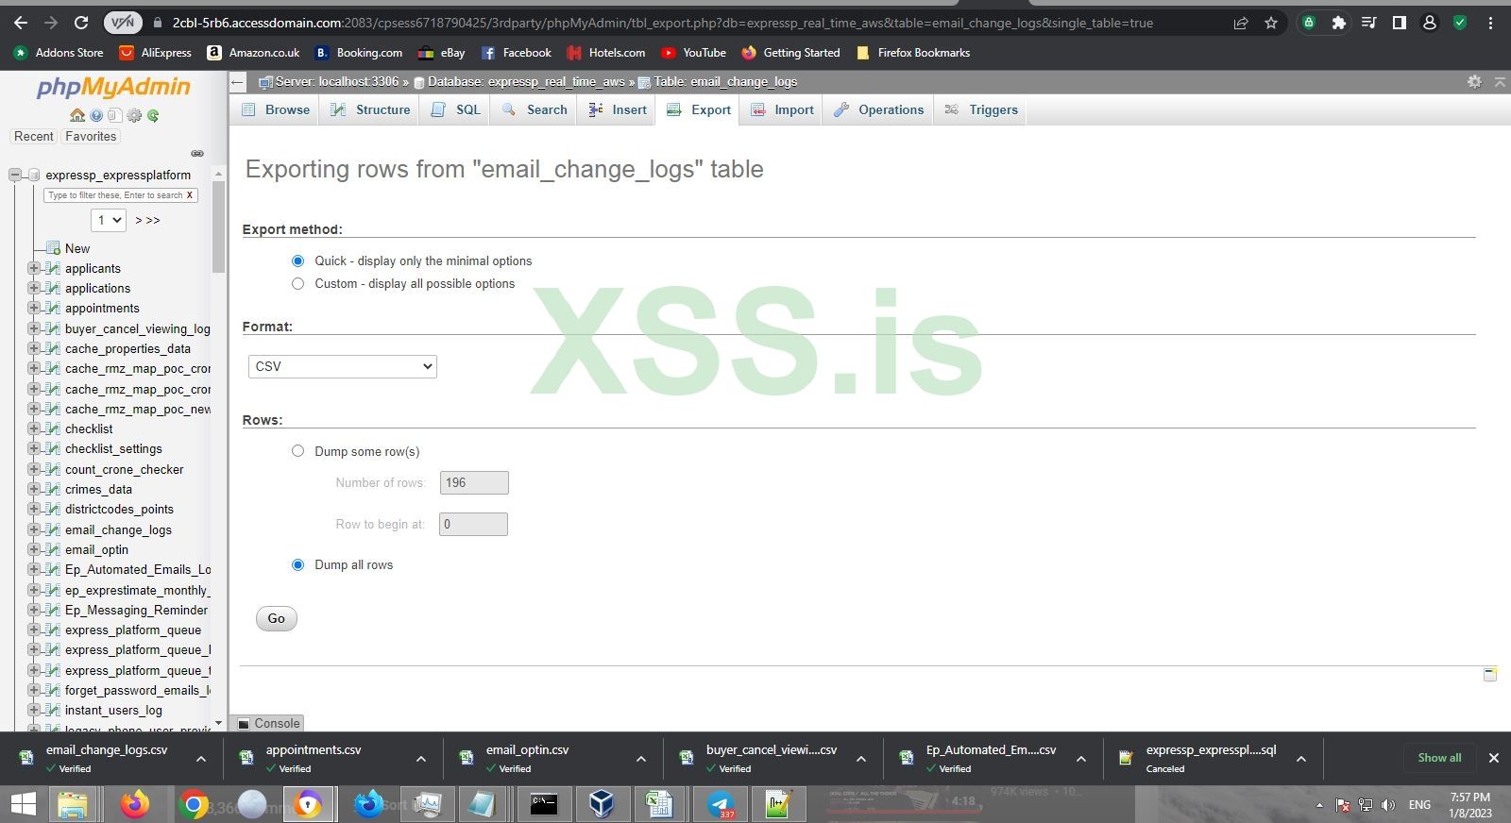Open the Facebook bookmark
Screen dimensions: 1511x823
[x=516, y=53]
